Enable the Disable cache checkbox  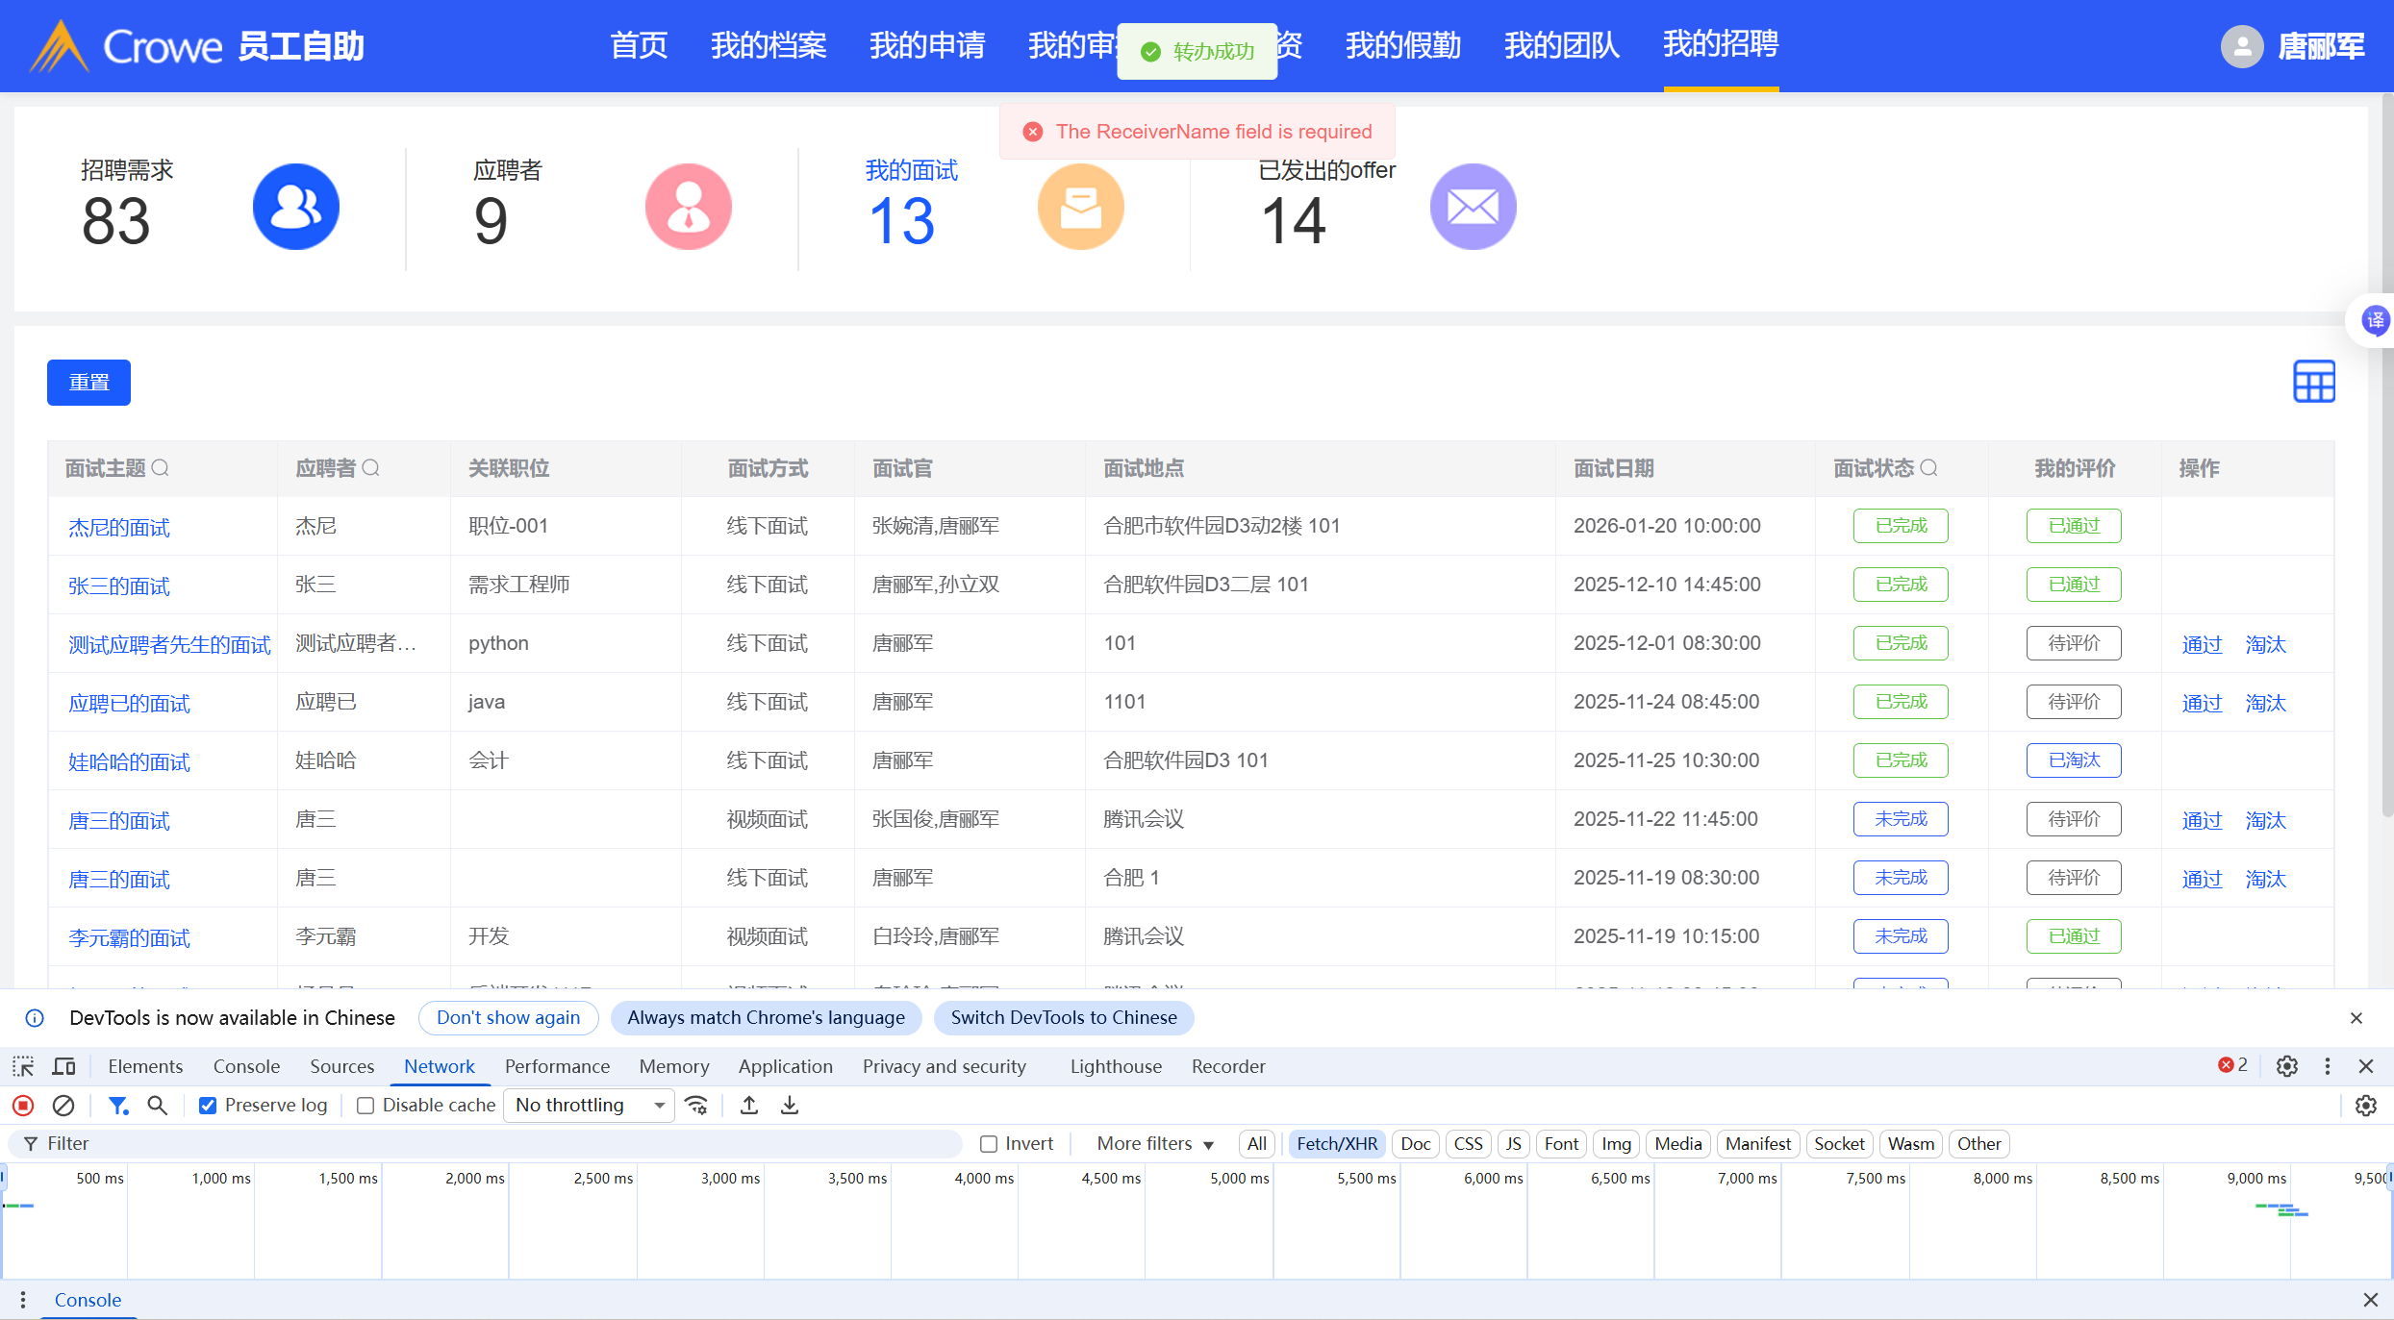point(365,1106)
